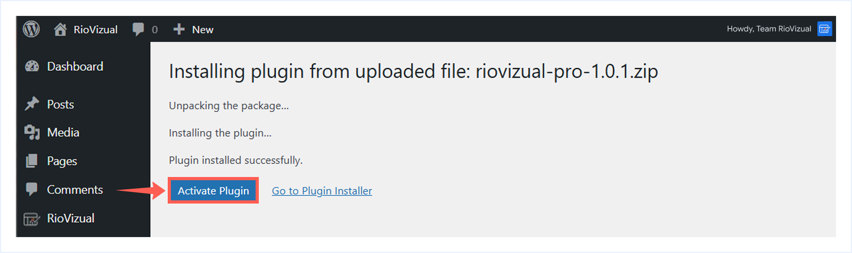This screenshot has width=852, height=253.
Task: Click the RioVizual avatar icon at top right
Action: (824, 29)
